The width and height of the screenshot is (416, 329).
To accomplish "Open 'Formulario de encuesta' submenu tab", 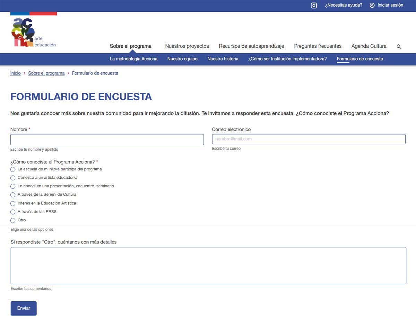I will pos(360,59).
